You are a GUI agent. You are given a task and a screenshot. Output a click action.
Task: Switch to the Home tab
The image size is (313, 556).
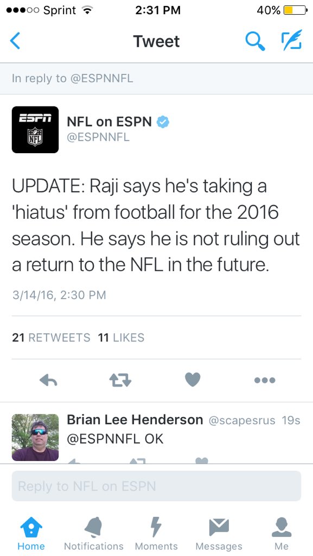tap(31, 534)
